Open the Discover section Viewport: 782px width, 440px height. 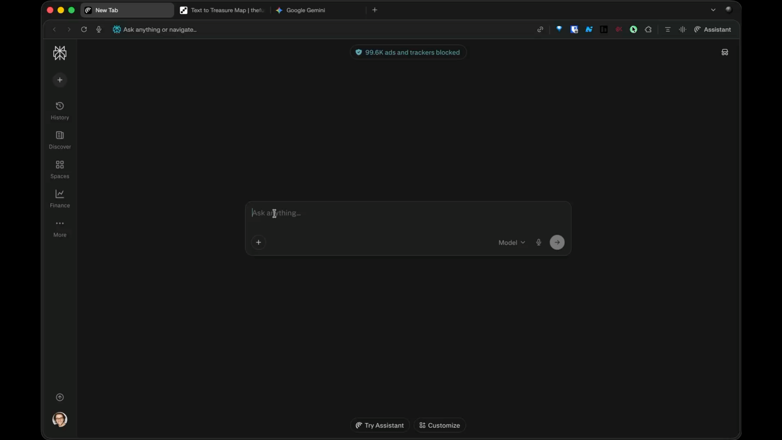click(60, 140)
